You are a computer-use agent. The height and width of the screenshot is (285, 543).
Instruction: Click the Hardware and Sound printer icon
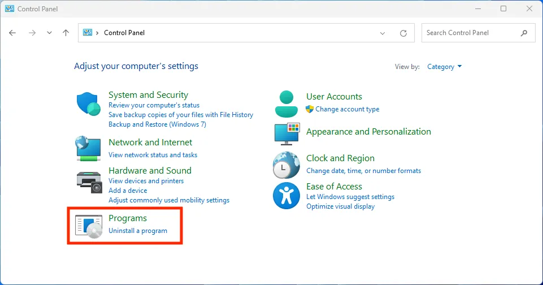point(88,181)
